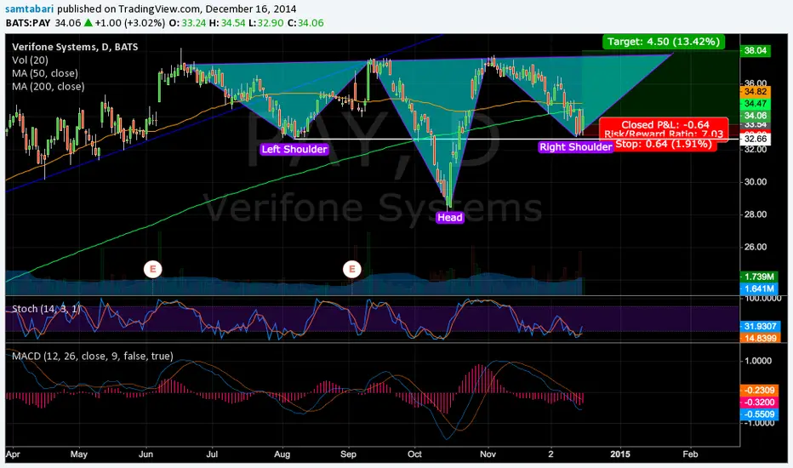Select the Head label

449,218
